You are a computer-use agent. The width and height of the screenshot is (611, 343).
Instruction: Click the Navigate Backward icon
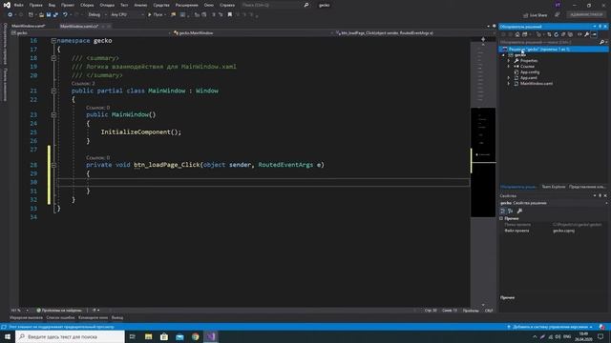(11, 15)
